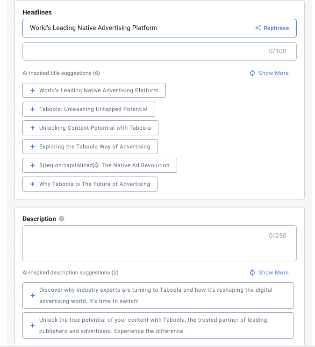Screen dimensions: 315x347
Task: Click plus icon for 'Taboola: Unleashing Untapped Potential'
Action: coord(33,109)
